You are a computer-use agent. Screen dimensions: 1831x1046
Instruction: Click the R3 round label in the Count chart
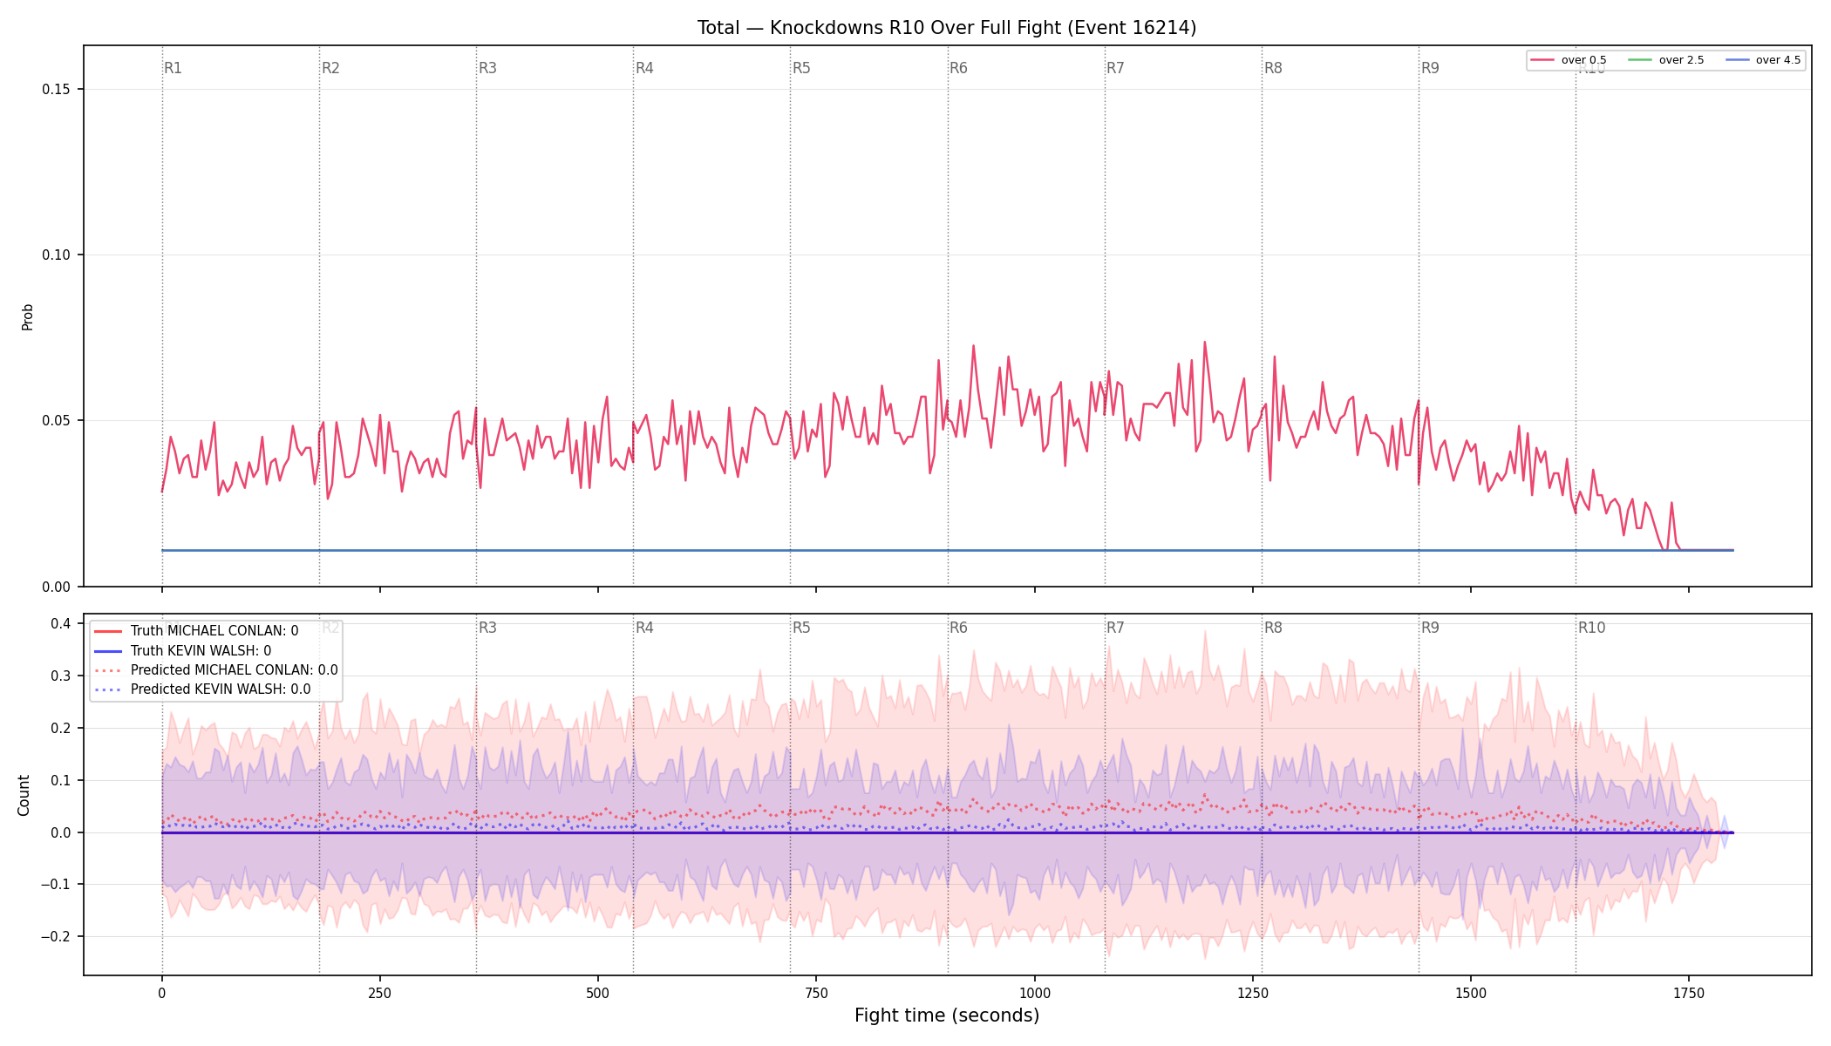click(x=487, y=628)
